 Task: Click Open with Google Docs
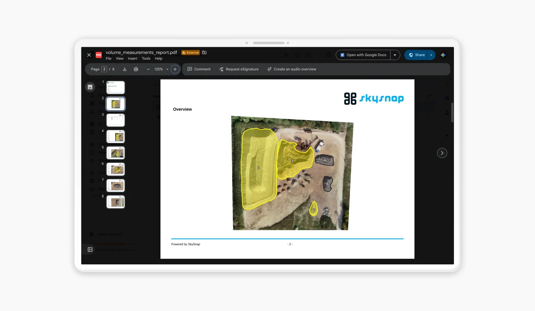click(x=363, y=55)
